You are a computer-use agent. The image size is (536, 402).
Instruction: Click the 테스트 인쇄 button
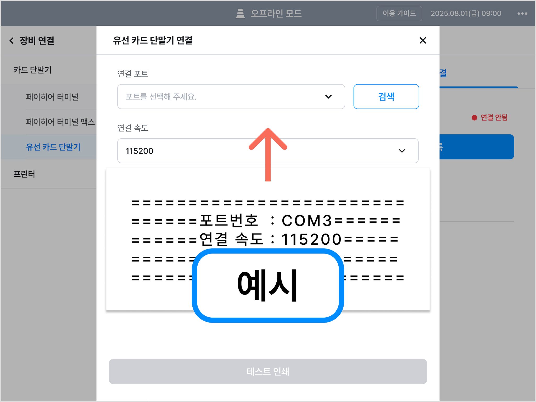click(268, 371)
